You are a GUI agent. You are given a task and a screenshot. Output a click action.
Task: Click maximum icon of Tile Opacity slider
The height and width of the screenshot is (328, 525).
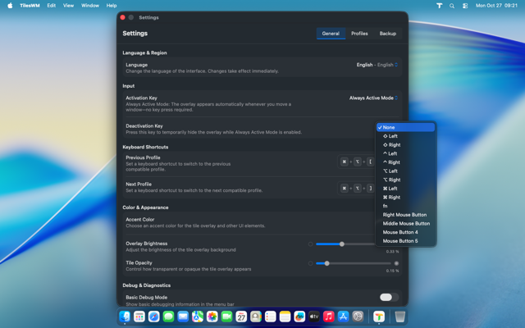(396, 263)
